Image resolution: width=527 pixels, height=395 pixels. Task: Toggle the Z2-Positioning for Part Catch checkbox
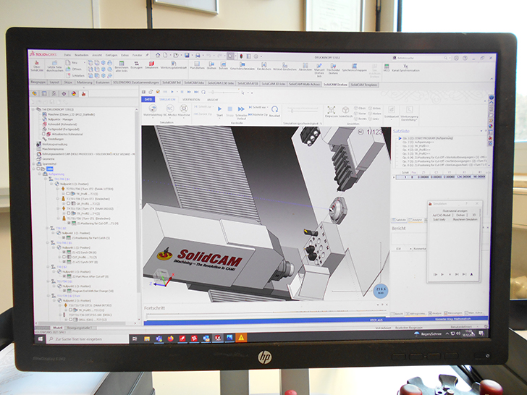[64, 238]
